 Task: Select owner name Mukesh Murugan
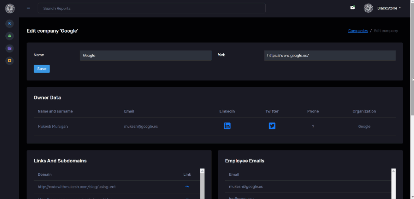click(53, 126)
